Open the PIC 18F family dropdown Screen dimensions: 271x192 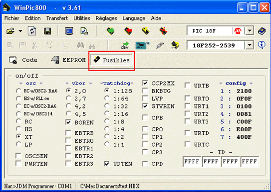(x=250, y=31)
